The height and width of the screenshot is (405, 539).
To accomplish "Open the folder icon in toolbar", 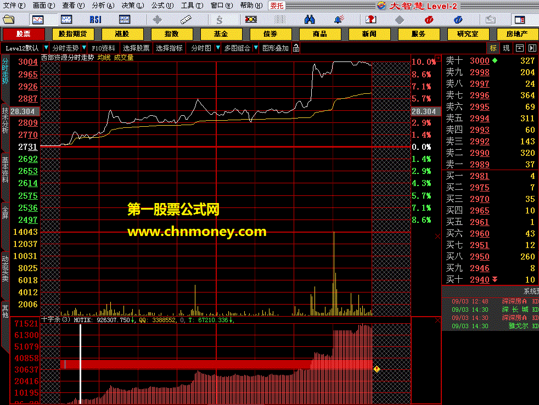I will [x=8, y=20].
